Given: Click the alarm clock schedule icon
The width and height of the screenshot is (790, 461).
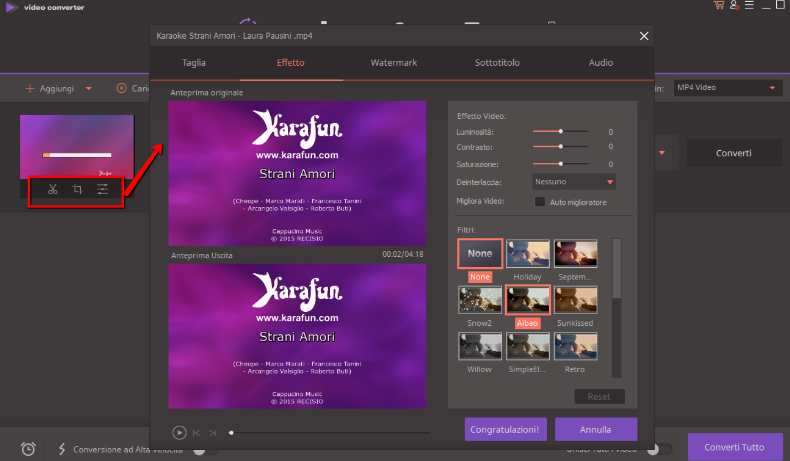Looking at the screenshot, I should click(29, 449).
